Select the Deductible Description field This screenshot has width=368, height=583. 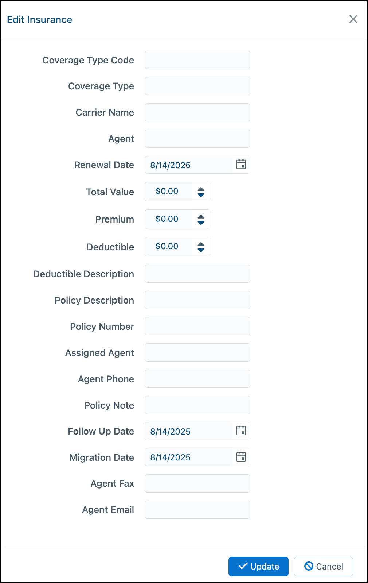pyautogui.click(x=197, y=274)
